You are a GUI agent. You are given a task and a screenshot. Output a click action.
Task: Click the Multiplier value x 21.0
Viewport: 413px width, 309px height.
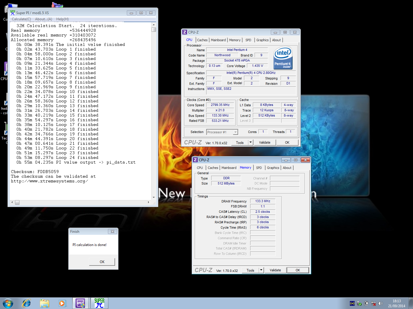pyautogui.click(x=220, y=110)
